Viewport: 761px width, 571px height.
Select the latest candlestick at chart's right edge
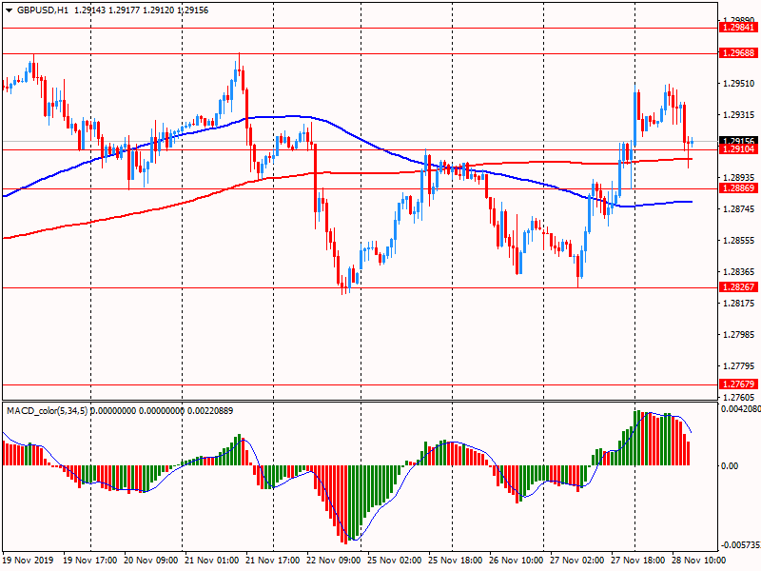pyautogui.click(x=692, y=142)
